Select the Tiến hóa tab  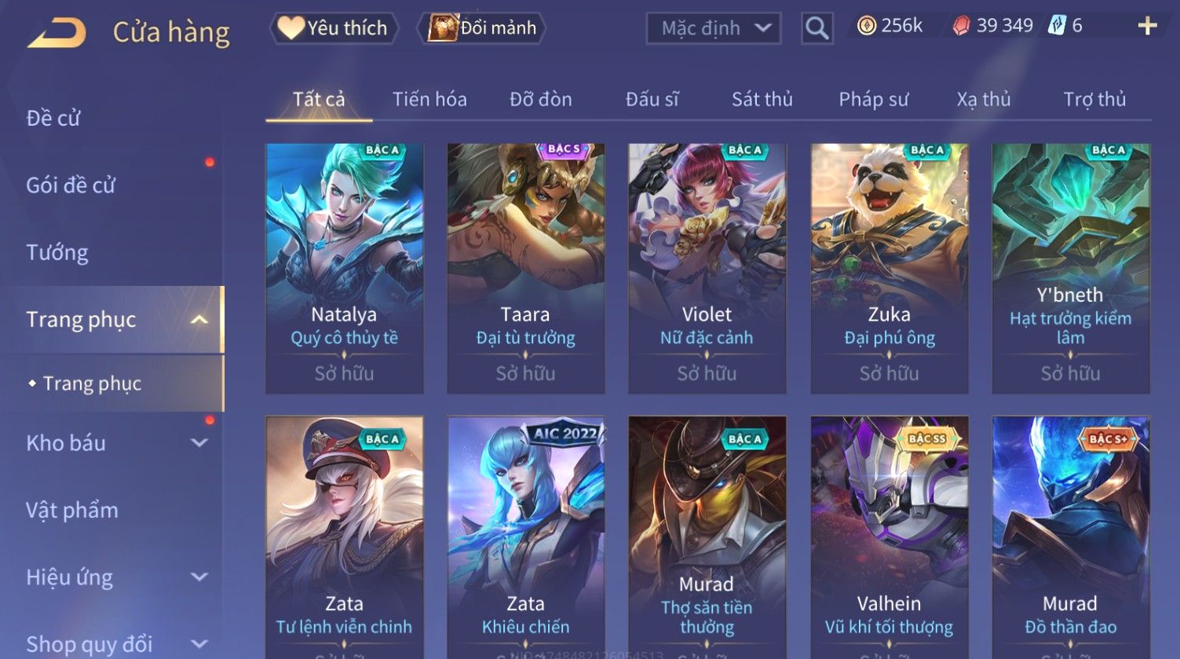click(429, 100)
